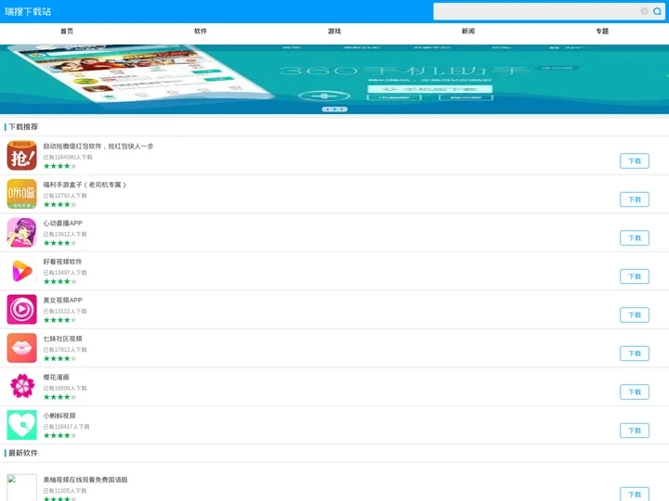Open the 七妹社区视频 lips icon
This screenshot has height=501, width=669.
click(x=21, y=348)
